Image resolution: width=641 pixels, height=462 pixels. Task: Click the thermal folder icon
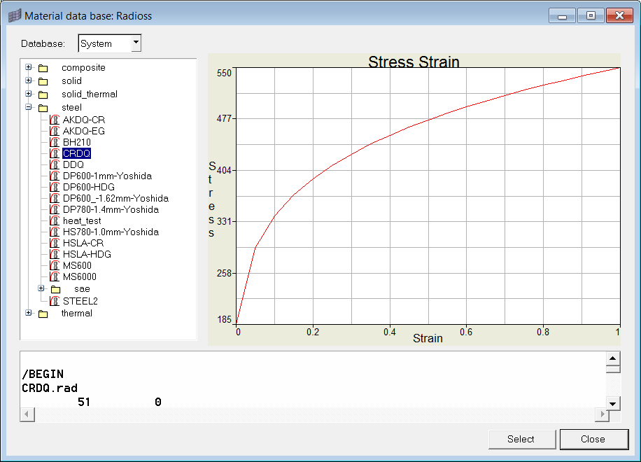tap(43, 314)
